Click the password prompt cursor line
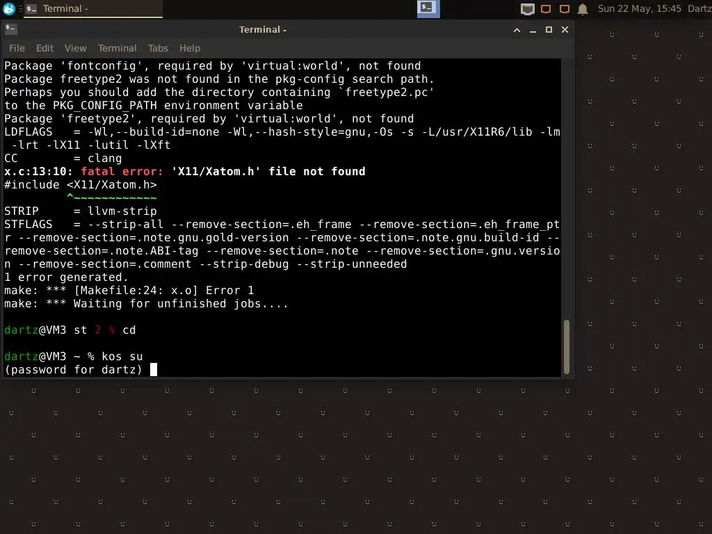Screen dimensions: 712x534 point(81,370)
